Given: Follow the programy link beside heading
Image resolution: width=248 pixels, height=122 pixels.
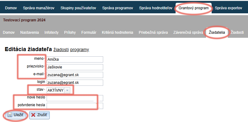Looking at the screenshot, I should 80,50.
